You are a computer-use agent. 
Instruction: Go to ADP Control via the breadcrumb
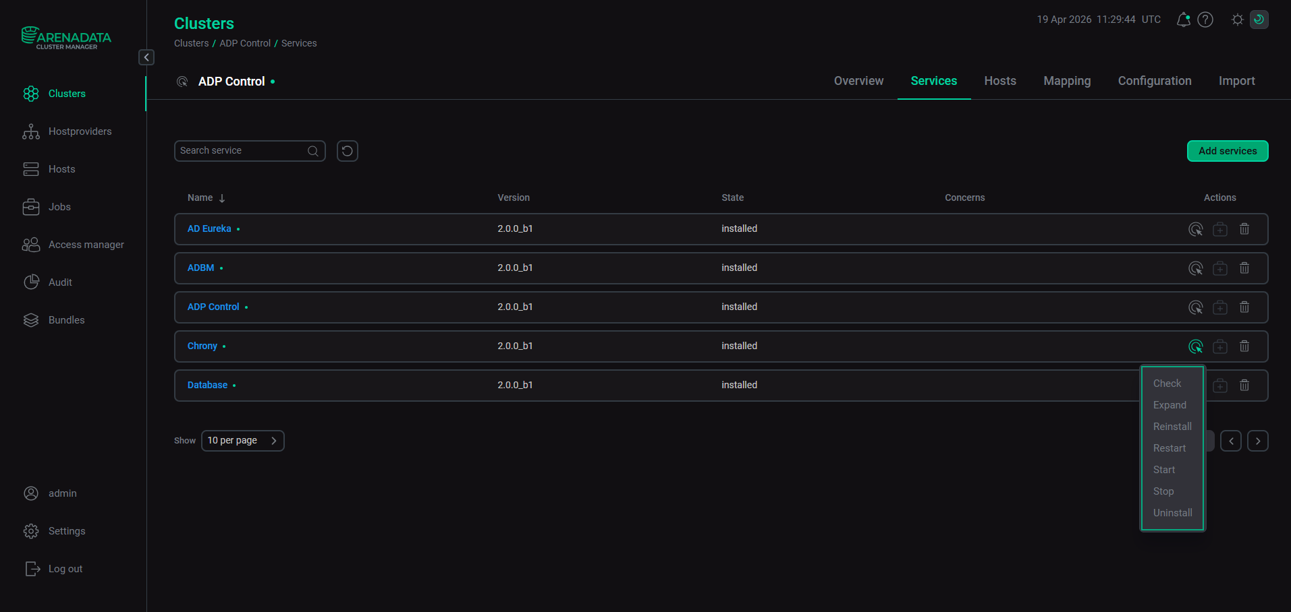[x=245, y=43]
